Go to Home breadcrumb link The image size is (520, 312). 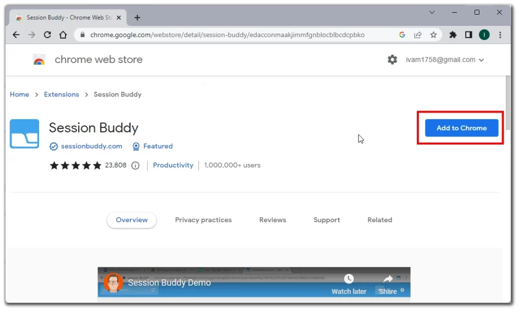click(x=20, y=94)
